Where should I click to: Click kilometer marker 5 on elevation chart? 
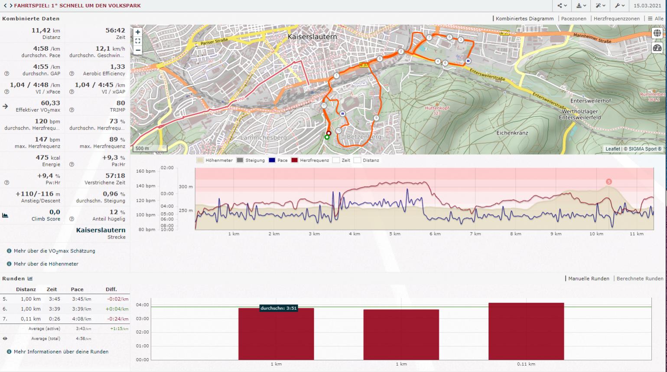[x=608, y=182]
